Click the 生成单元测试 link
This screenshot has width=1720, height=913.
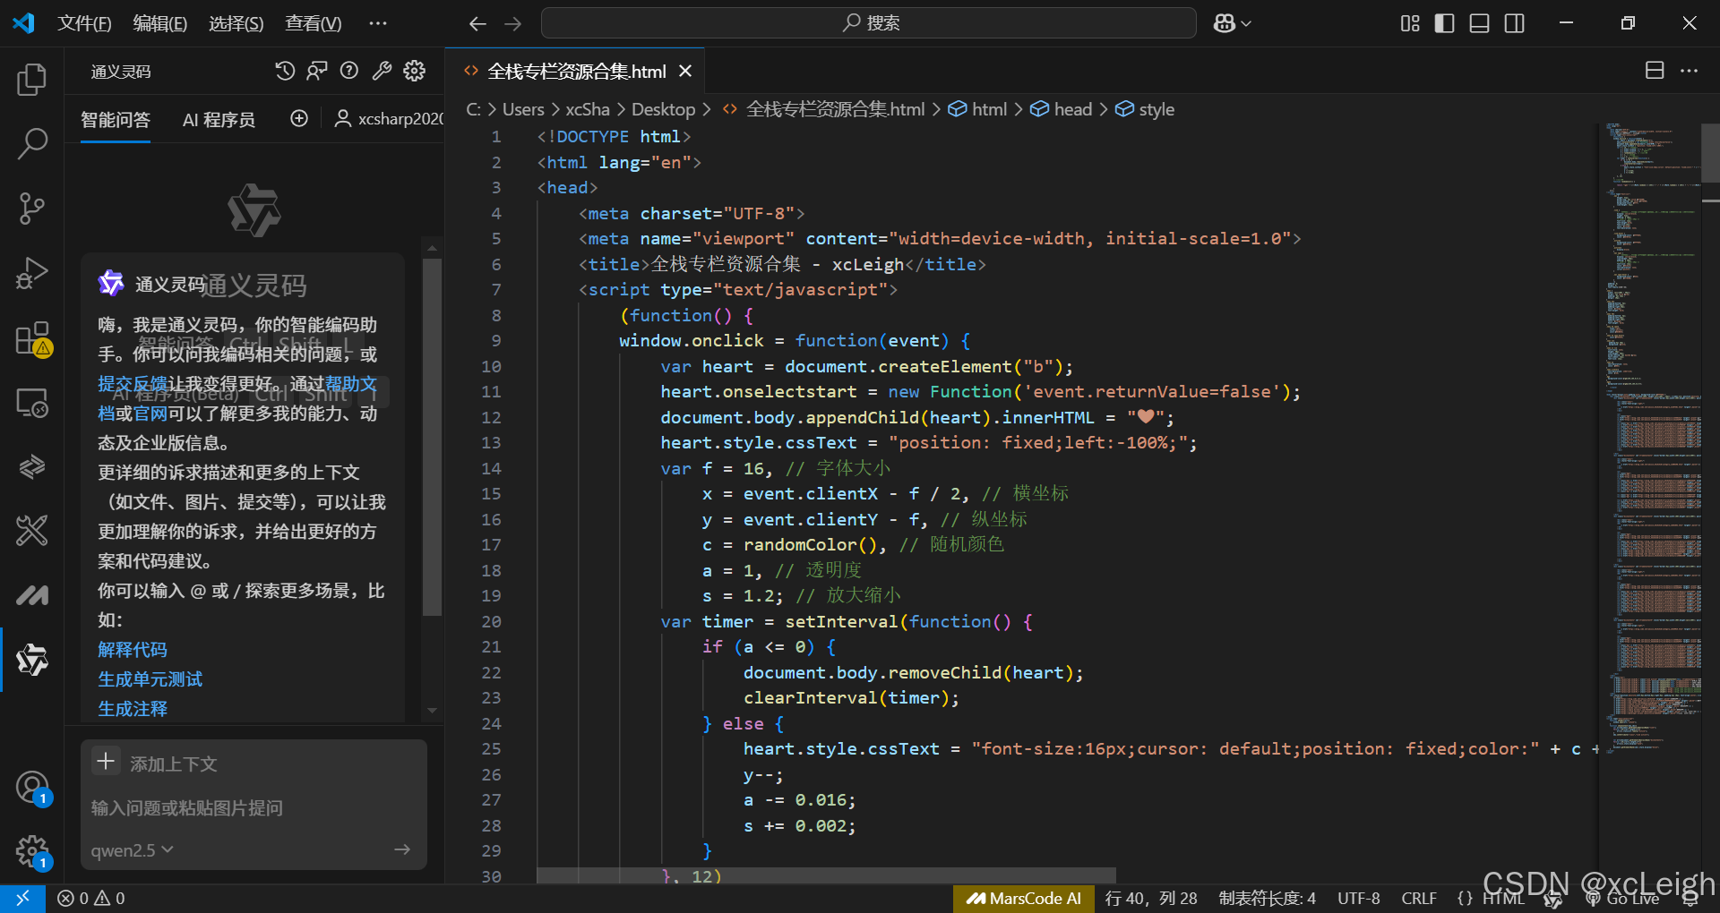pyautogui.click(x=150, y=678)
